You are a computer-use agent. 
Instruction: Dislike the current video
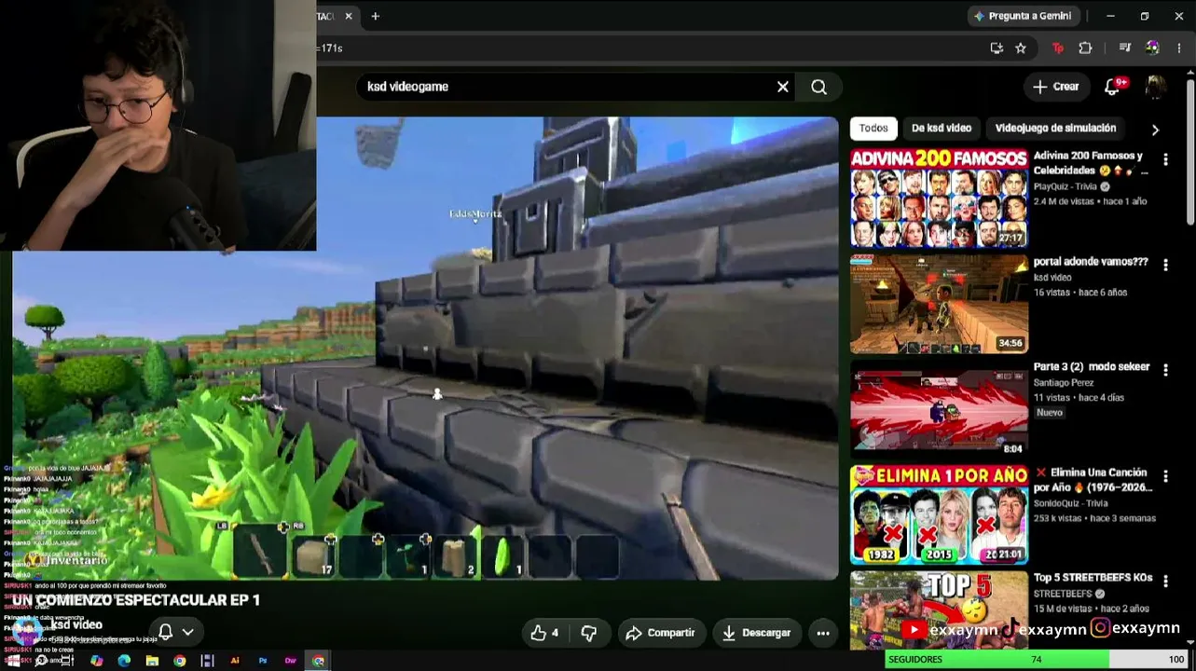tap(589, 633)
